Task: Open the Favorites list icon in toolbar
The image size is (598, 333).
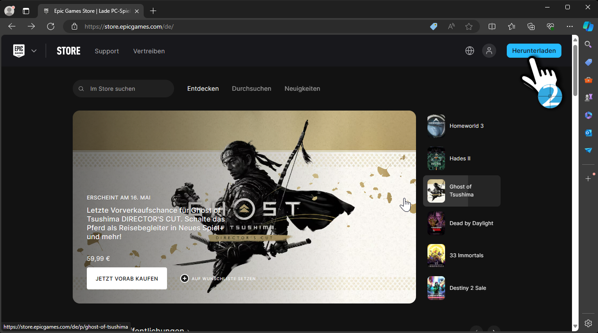Action: [512, 26]
